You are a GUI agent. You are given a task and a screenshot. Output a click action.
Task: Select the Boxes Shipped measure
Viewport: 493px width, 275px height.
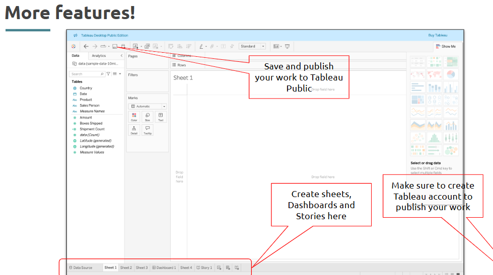click(91, 123)
